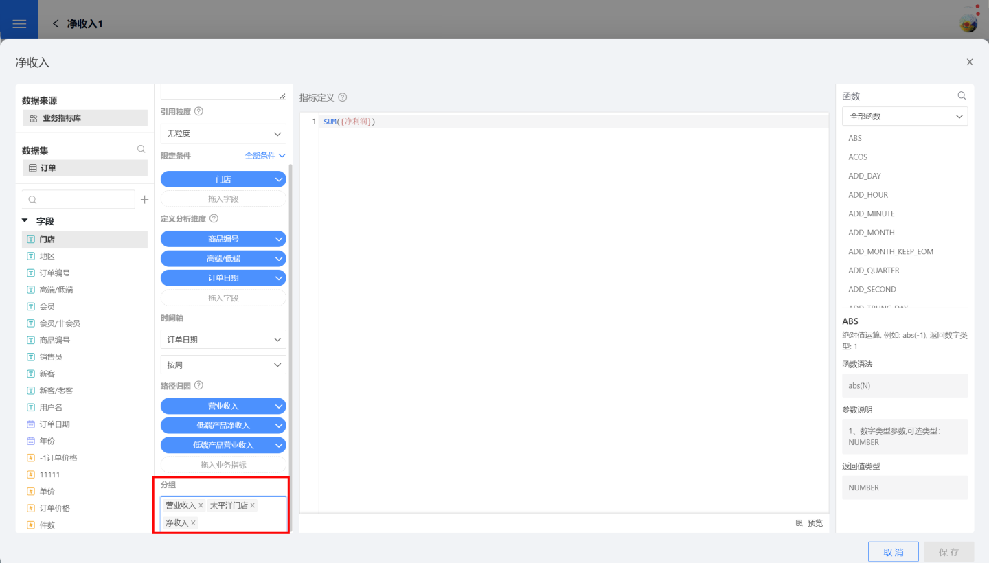989x563 pixels.
Task: Select the 订单 dataset item
Action: (x=84, y=168)
